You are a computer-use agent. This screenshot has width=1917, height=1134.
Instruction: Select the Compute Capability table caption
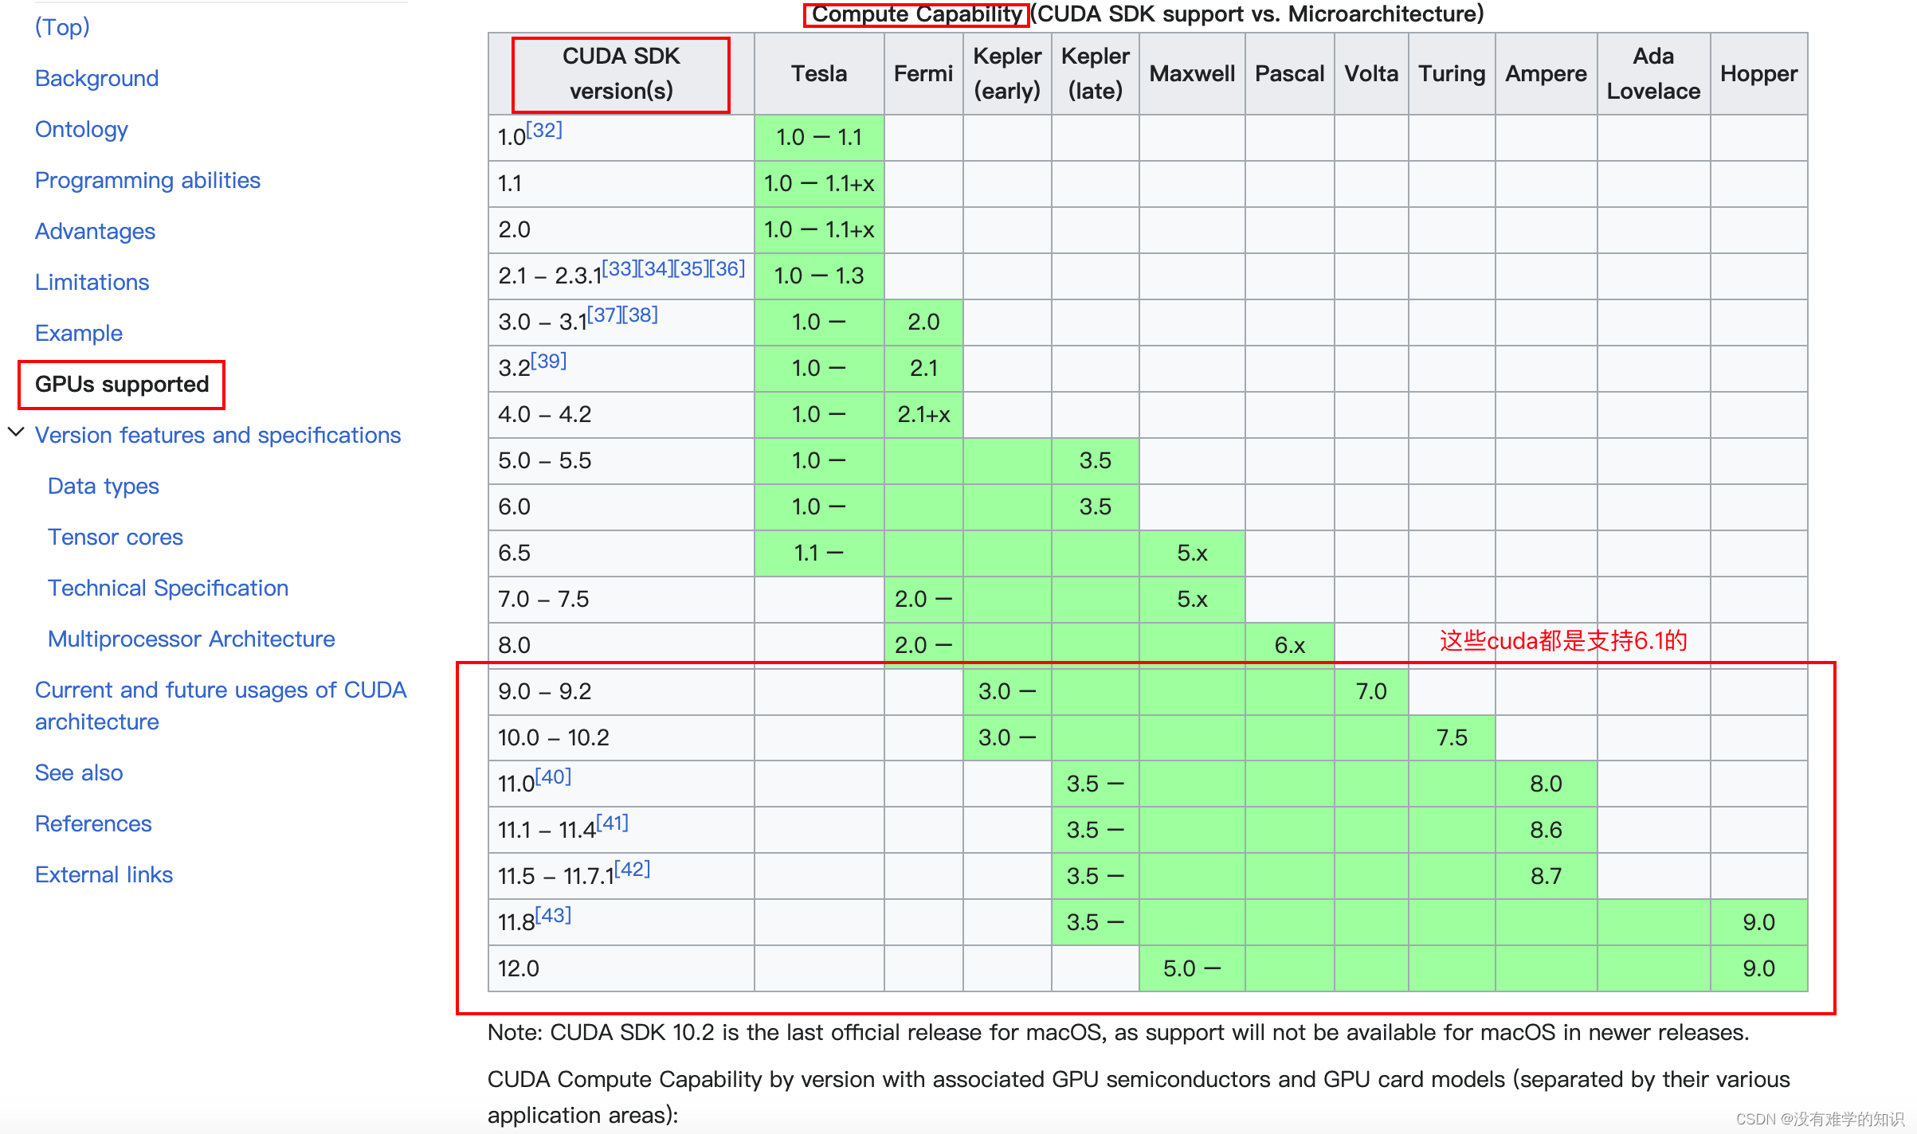click(x=1147, y=14)
